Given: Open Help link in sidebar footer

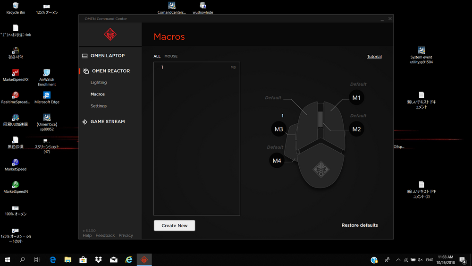Looking at the screenshot, I should click(87, 236).
